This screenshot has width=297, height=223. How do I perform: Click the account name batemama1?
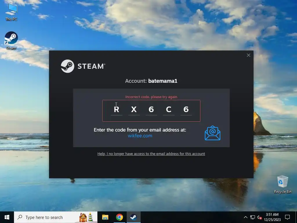click(163, 81)
